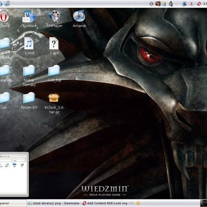Open the folder left of 1.mid

pyautogui.click(x=5, y=43)
